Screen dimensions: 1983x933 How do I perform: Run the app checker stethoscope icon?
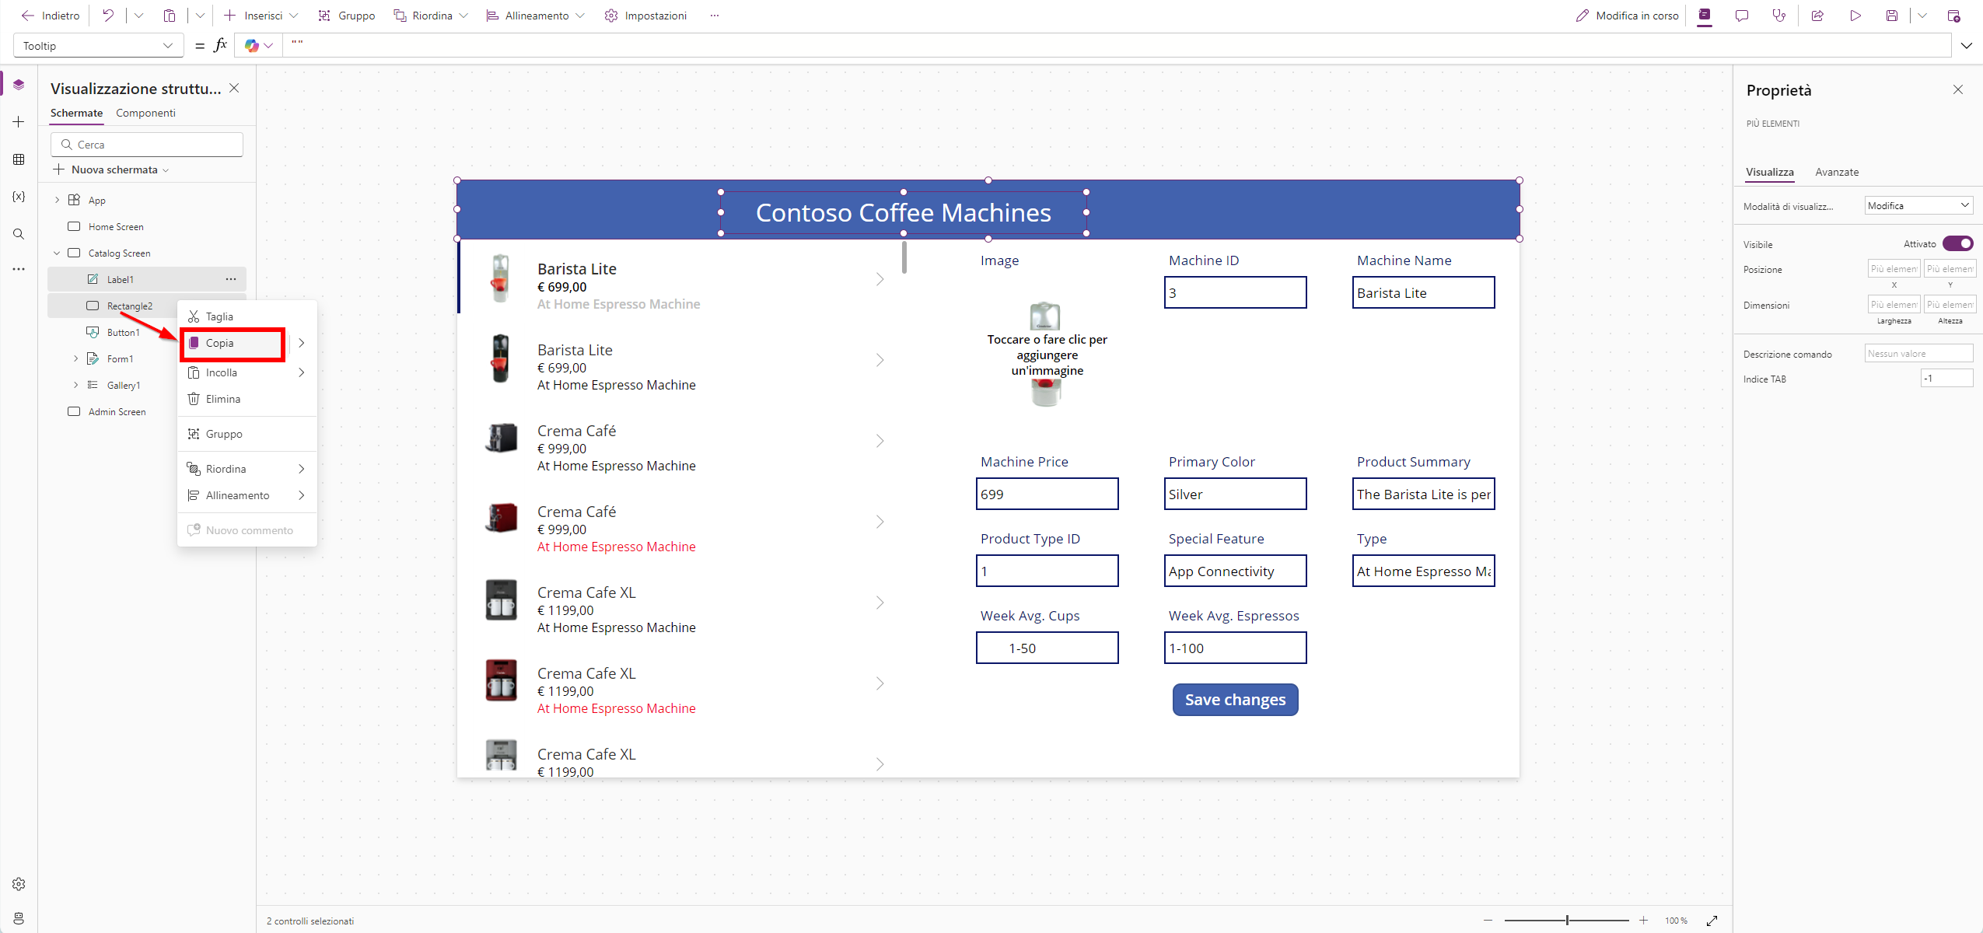(1779, 16)
